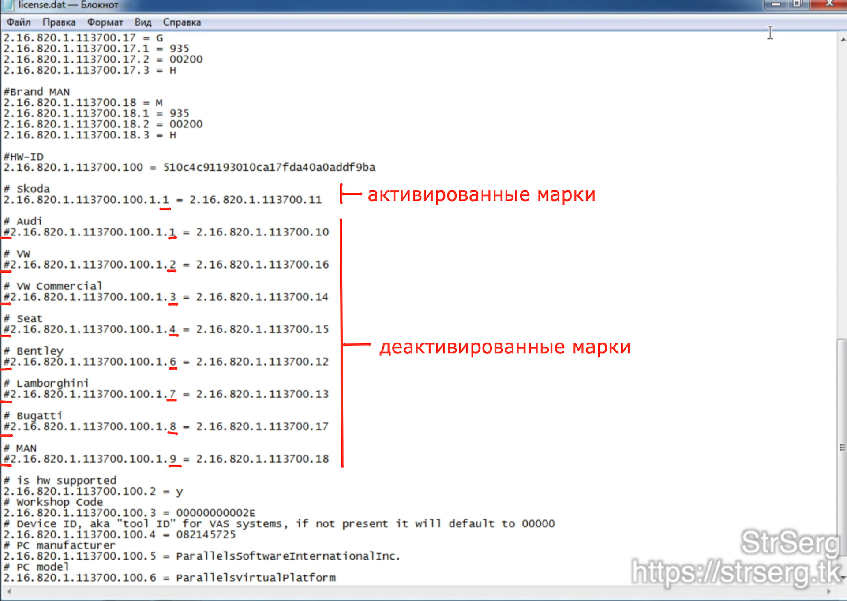Viewport: 847px width, 601px height.
Task: Open the Справка menu
Action: tap(182, 22)
